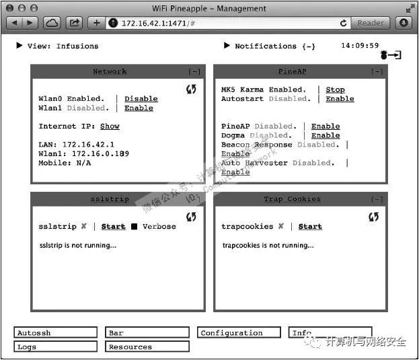The image size is (419, 360).
Task: Expand the View: Infusions triangle
Action: 20,46
